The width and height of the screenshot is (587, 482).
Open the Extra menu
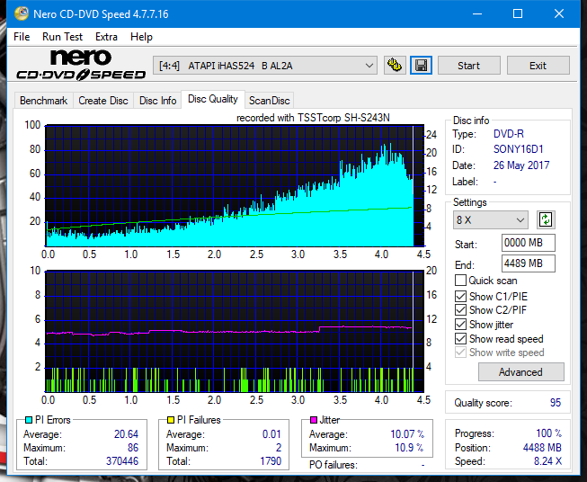[x=106, y=37]
